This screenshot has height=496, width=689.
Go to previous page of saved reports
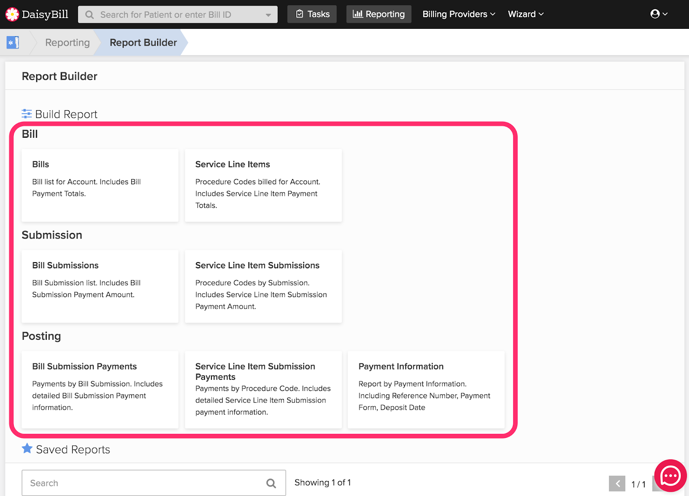pos(617,484)
